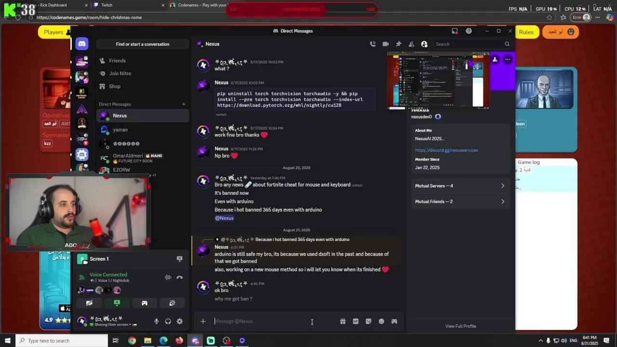Open more options on Nexus profile banner

tap(508, 60)
